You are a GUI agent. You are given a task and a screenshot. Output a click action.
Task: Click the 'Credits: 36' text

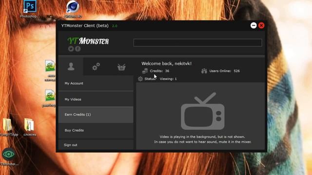pos(159,71)
